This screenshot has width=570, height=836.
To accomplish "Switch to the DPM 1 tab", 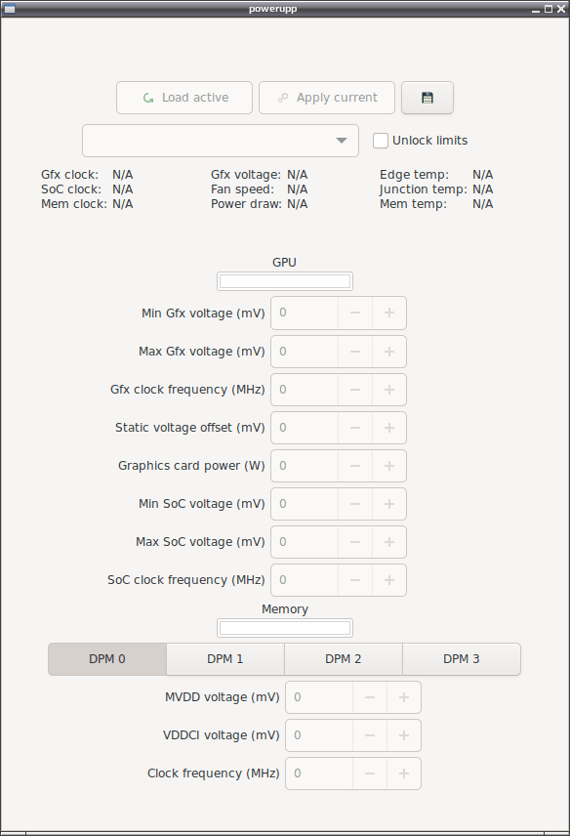I will coord(225,659).
